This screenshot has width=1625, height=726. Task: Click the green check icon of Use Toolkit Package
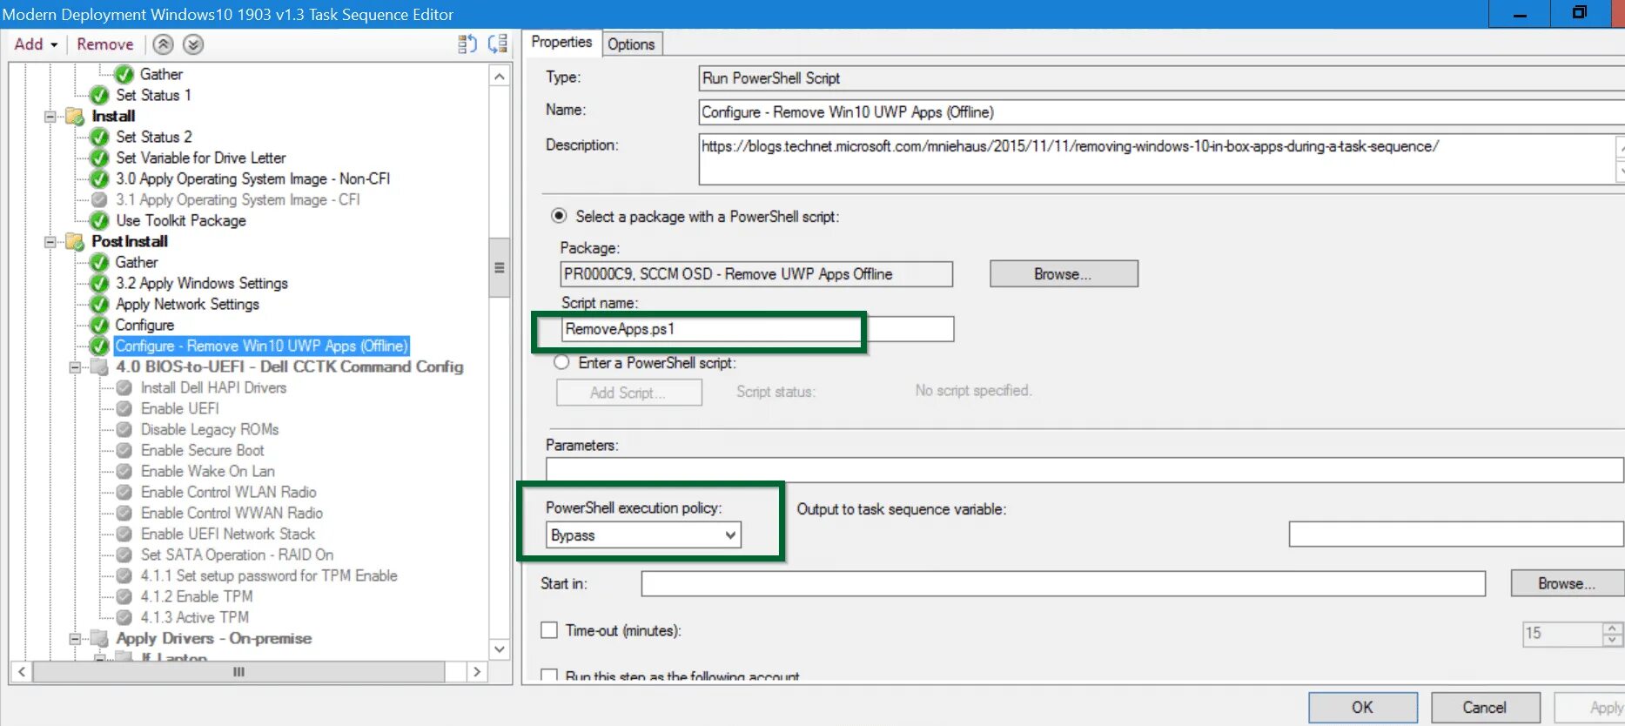tap(100, 220)
